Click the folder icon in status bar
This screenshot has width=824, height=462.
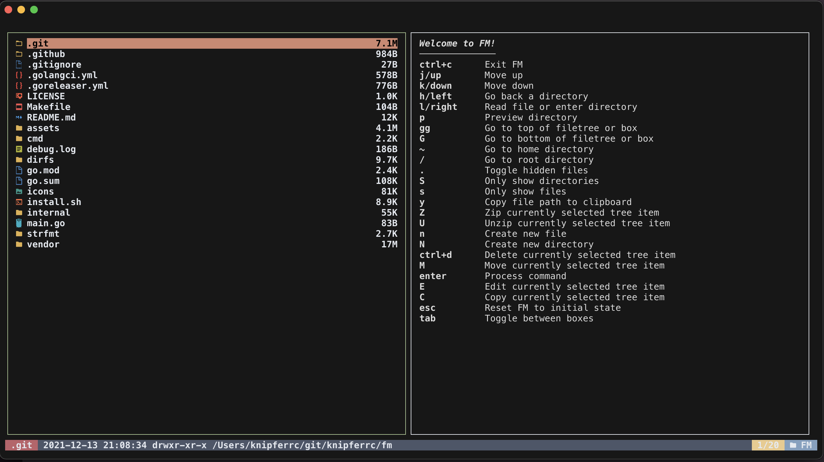[793, 445]
